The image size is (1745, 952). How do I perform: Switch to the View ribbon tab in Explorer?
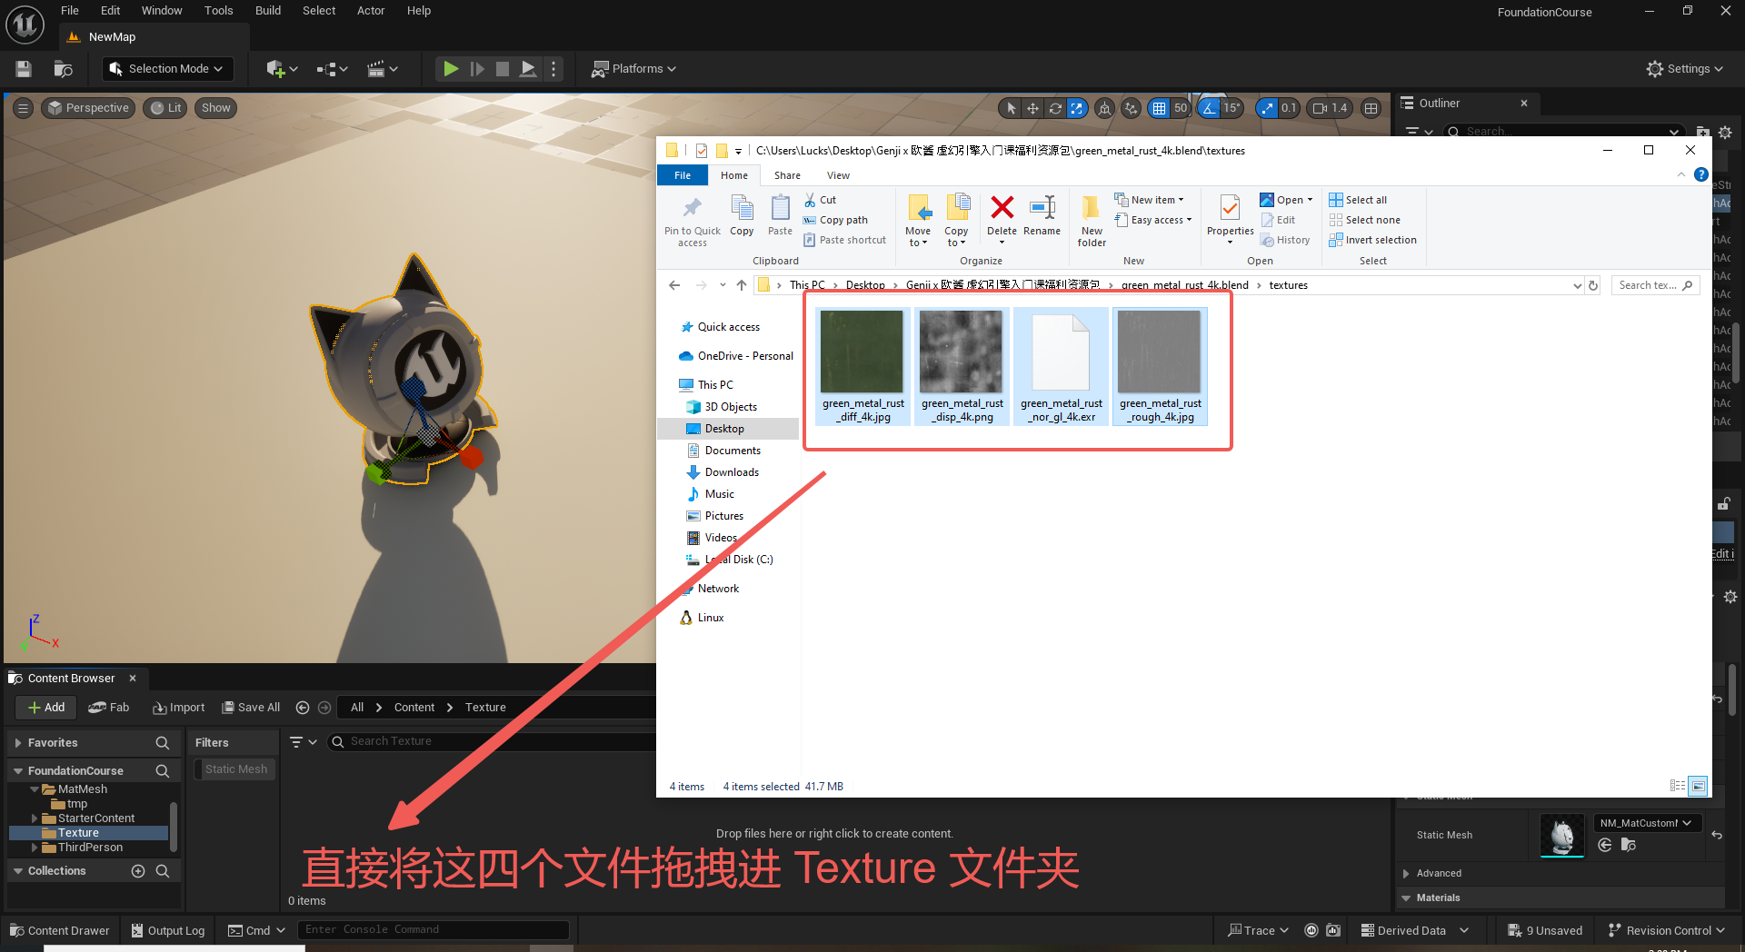(x=838, y=175)
